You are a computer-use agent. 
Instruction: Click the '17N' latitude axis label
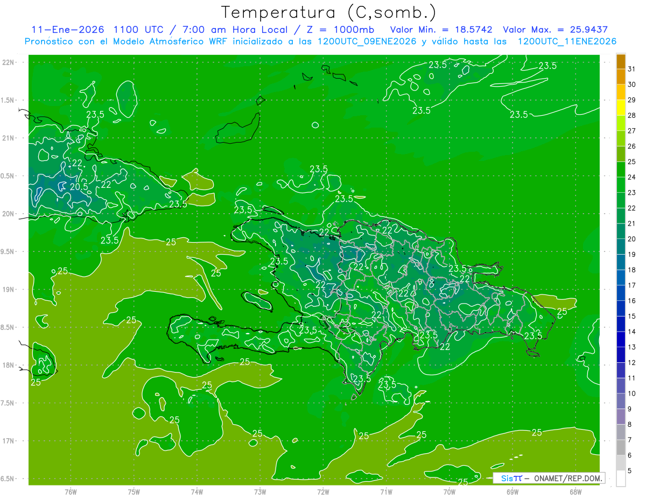tap(9, 441)
